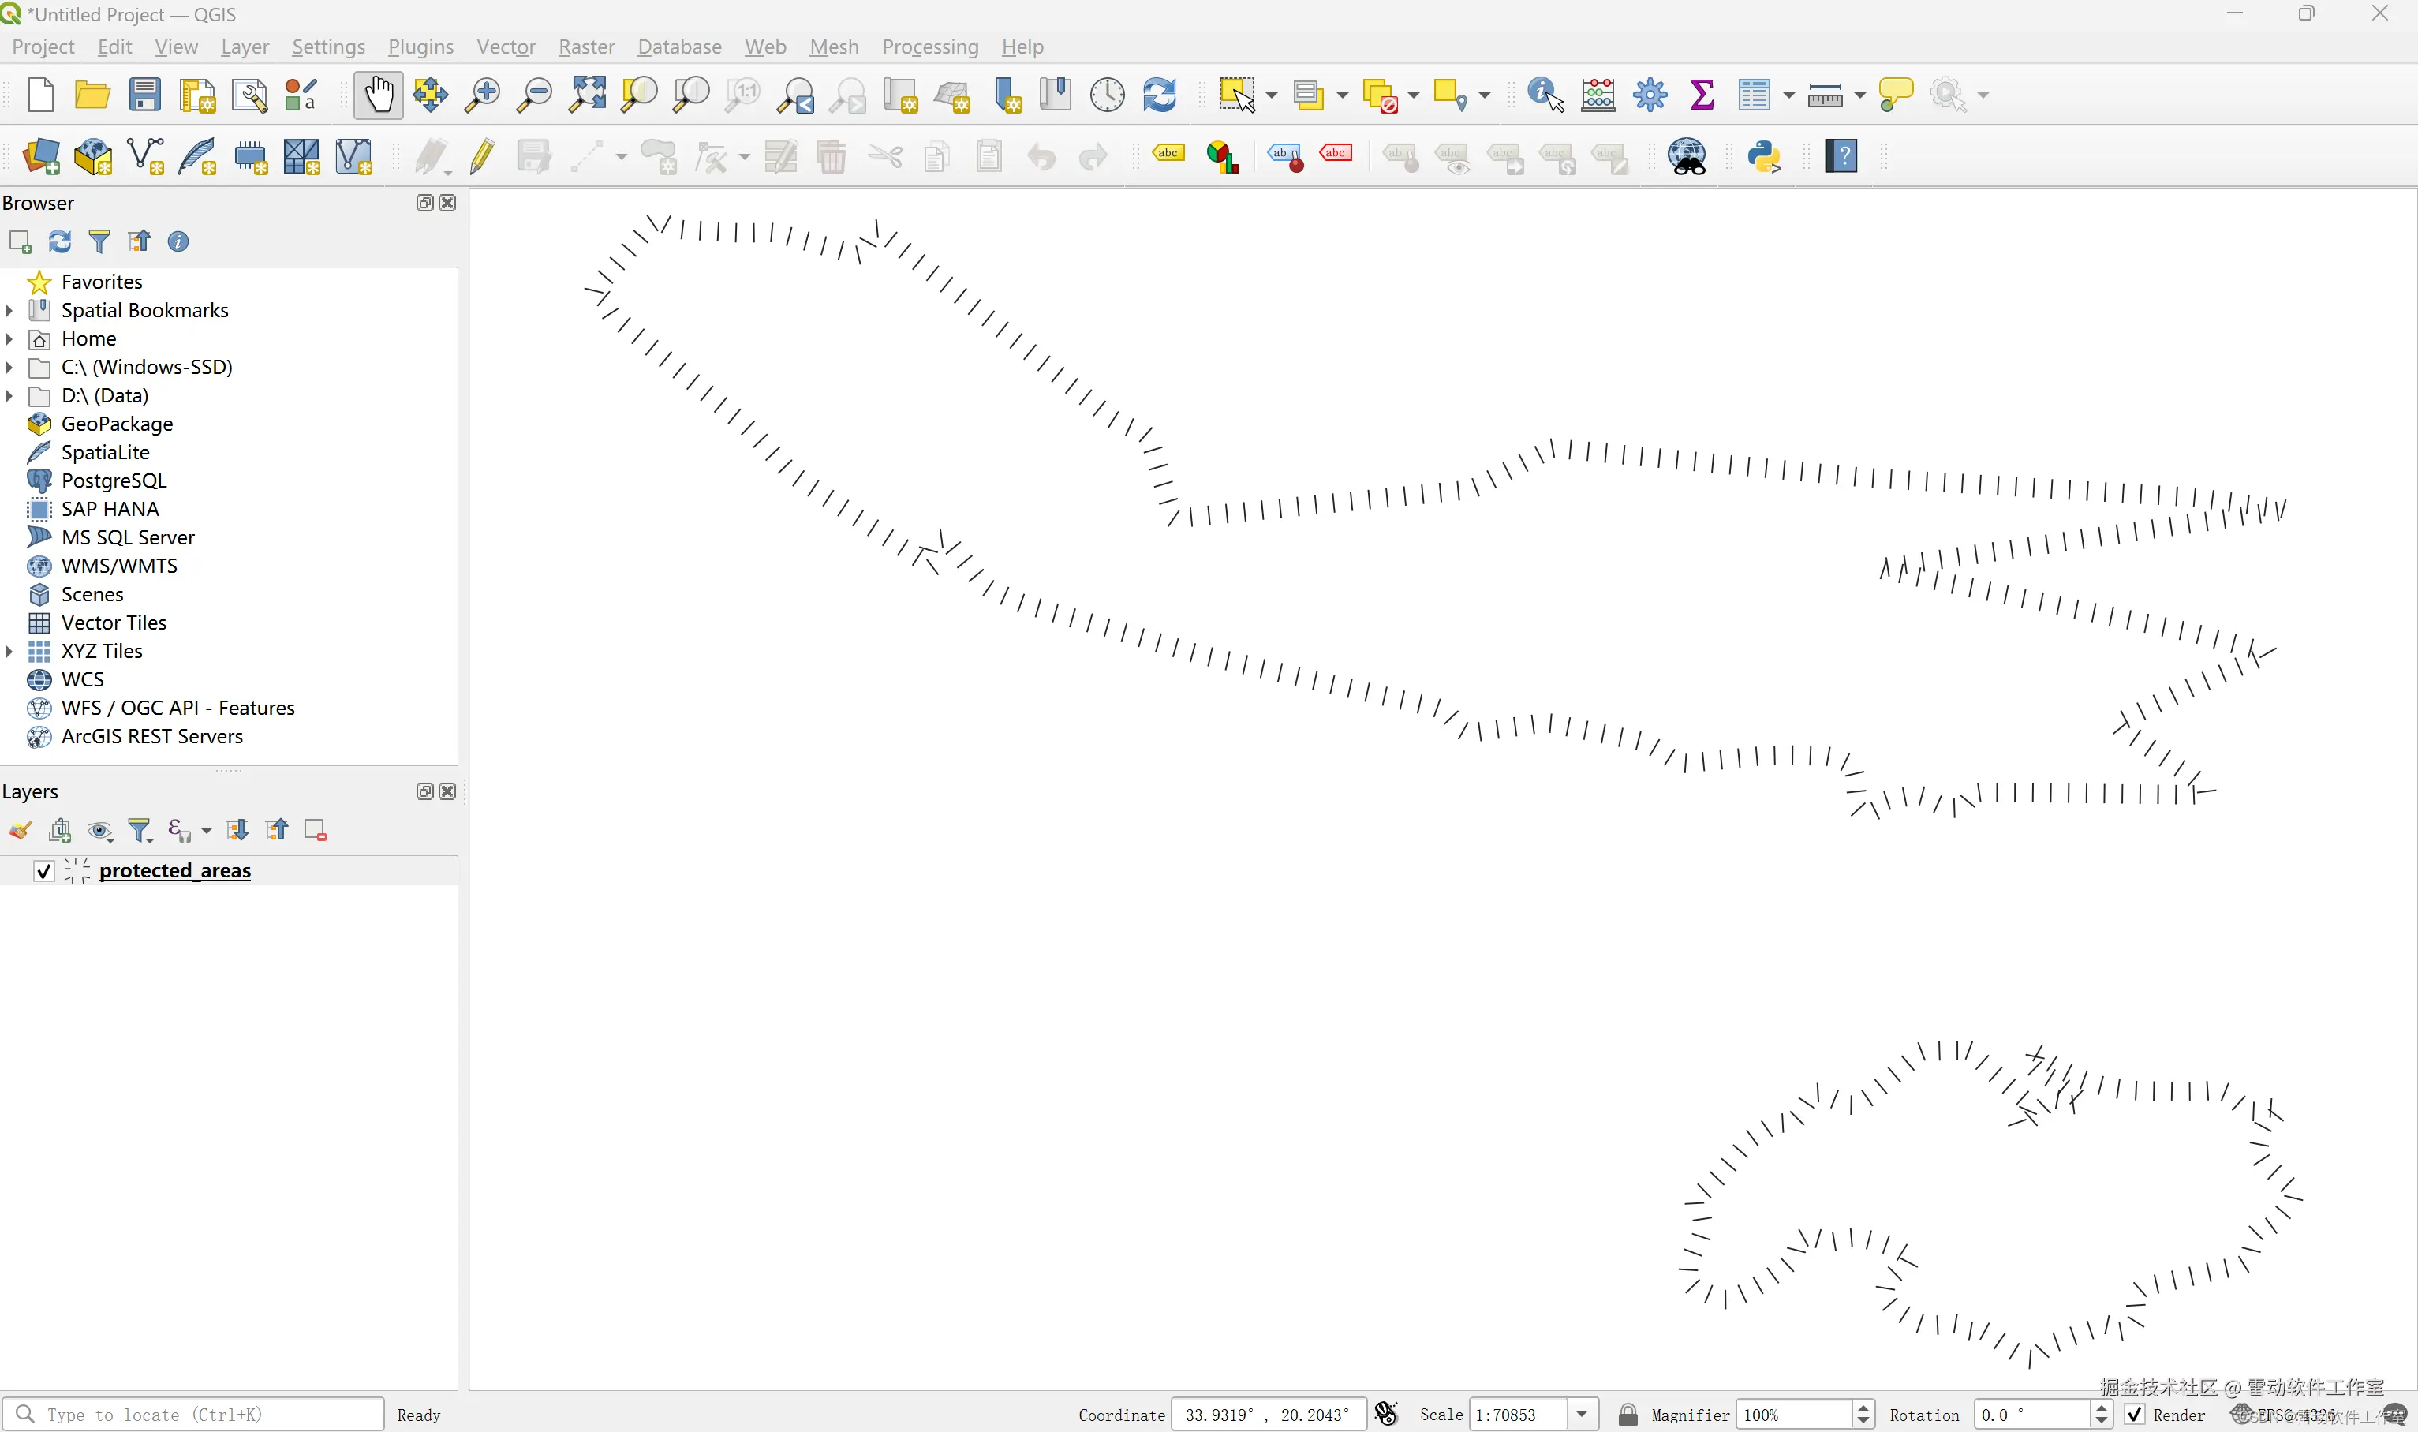Click the Zoom Full extent icon
The image size is (2418, 1432).
(587, 95)
